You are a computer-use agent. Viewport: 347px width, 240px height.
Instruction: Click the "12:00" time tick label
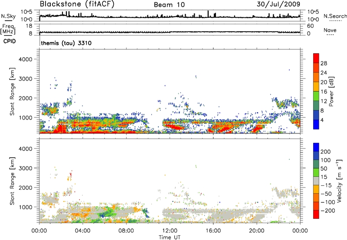click(170, 231)
